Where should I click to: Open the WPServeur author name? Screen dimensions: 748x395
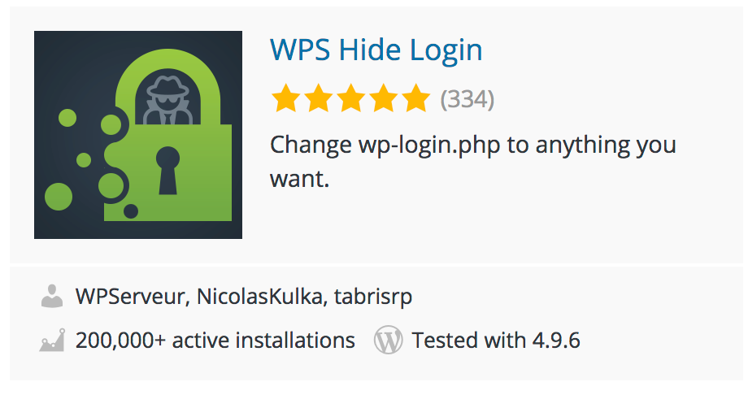click(133, 297)
